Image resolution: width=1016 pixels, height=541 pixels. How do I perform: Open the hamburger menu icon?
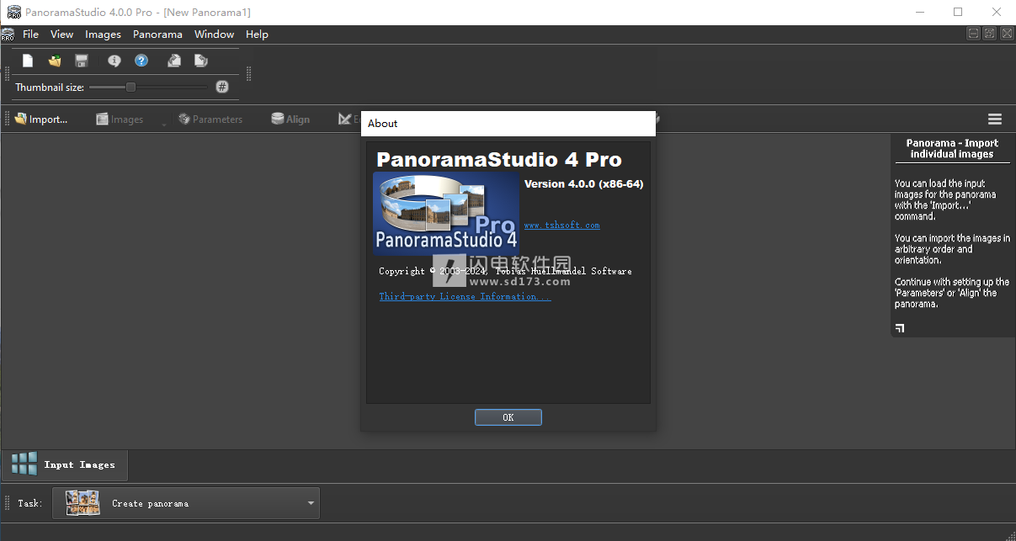tap(995, 119)
